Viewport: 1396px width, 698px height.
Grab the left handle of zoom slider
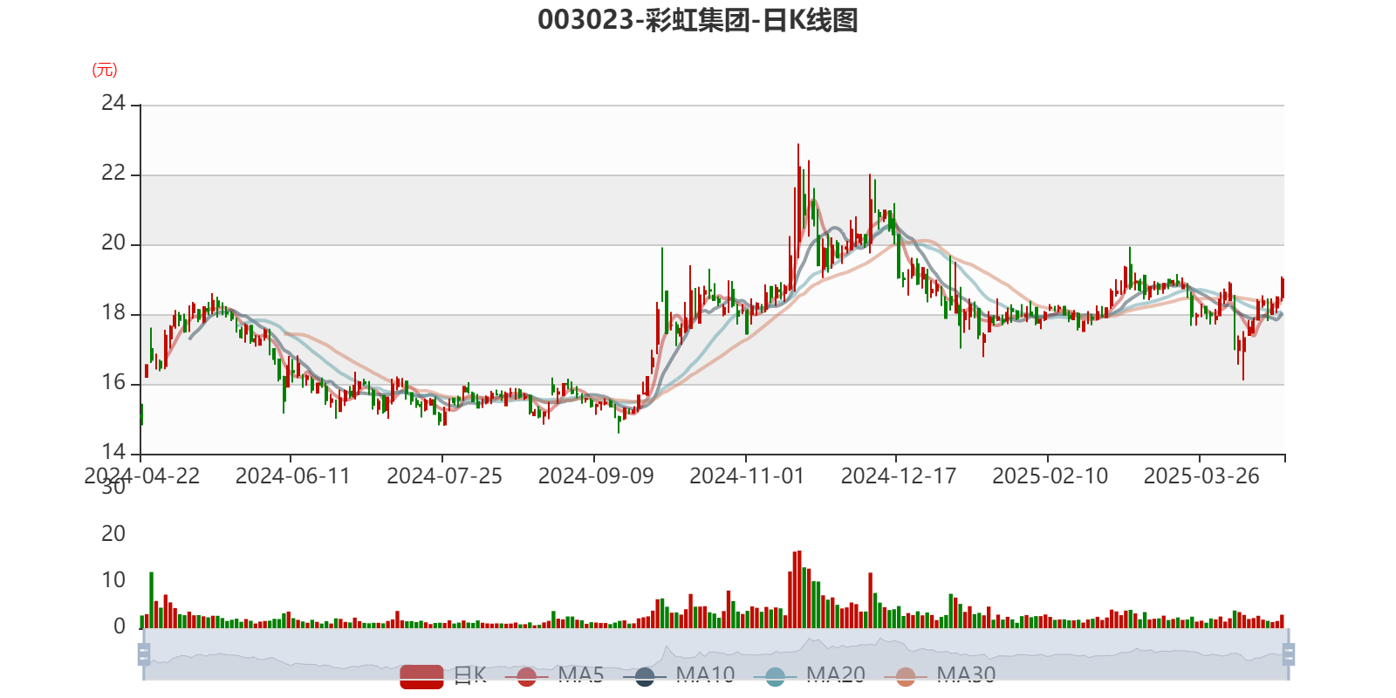[144, 654]
